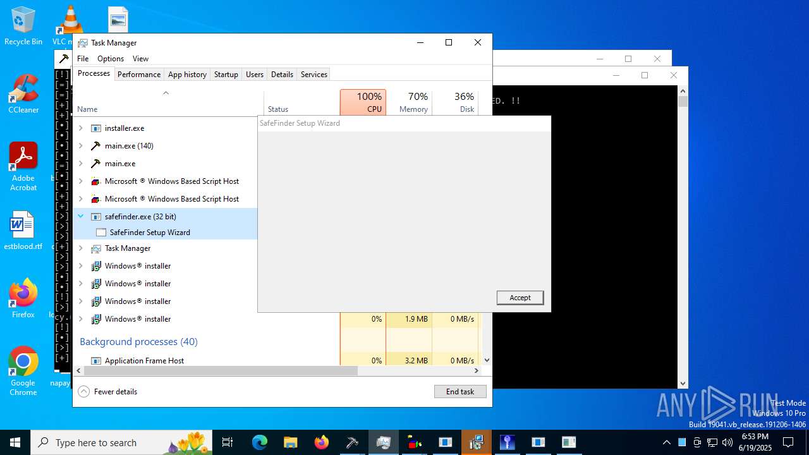Click the taskbar search box

click(121, 442)
